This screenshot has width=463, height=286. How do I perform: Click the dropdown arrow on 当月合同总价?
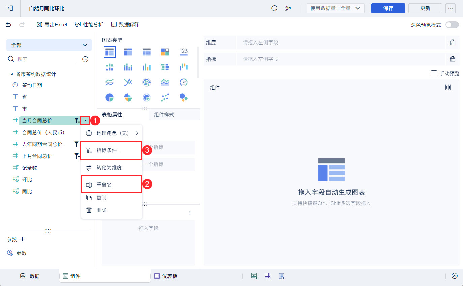(86, 120)
